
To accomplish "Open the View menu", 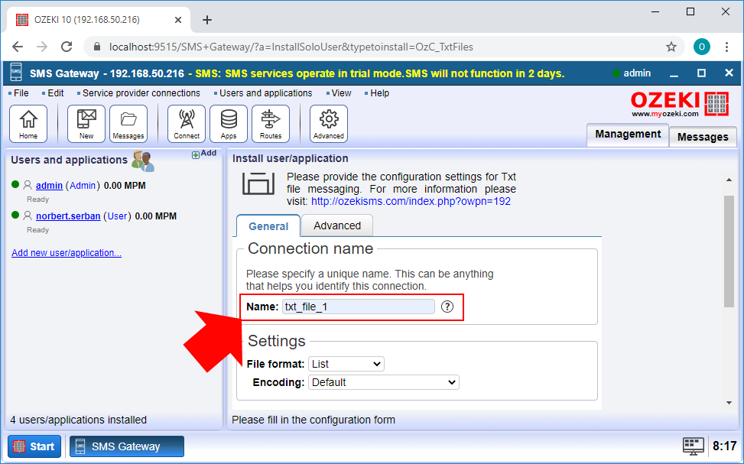I will coord(341,93).
